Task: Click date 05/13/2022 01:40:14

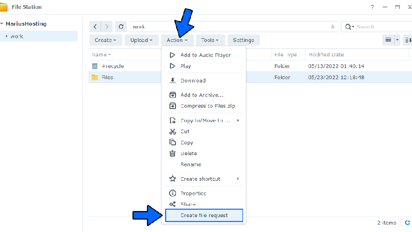Action: (336, 66)
